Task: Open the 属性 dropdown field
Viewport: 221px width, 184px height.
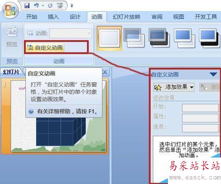Action: click(201, 118)
